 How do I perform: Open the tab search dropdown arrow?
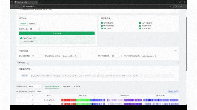[12, 2]
